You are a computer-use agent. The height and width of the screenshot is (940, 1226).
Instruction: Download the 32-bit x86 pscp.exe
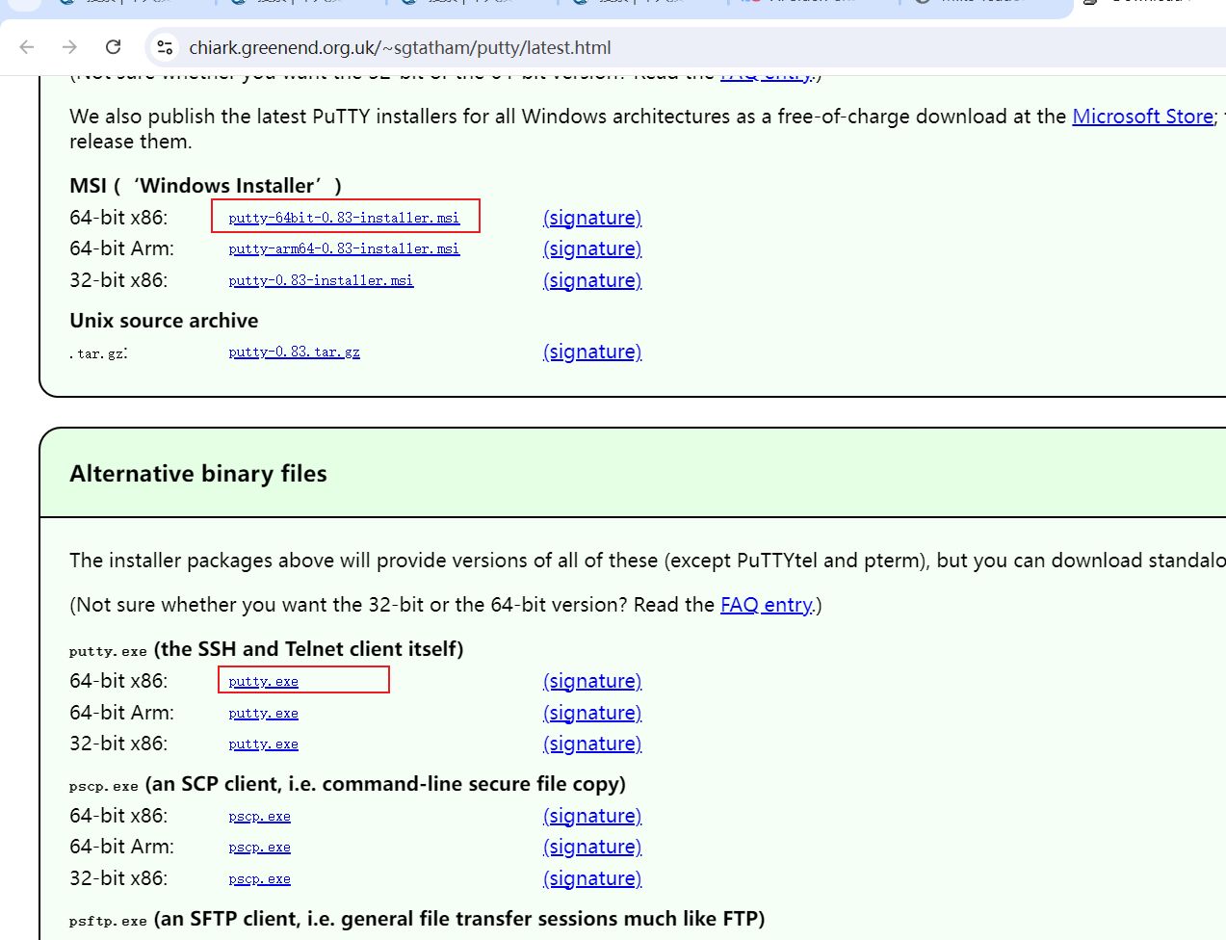pos(259,878)
